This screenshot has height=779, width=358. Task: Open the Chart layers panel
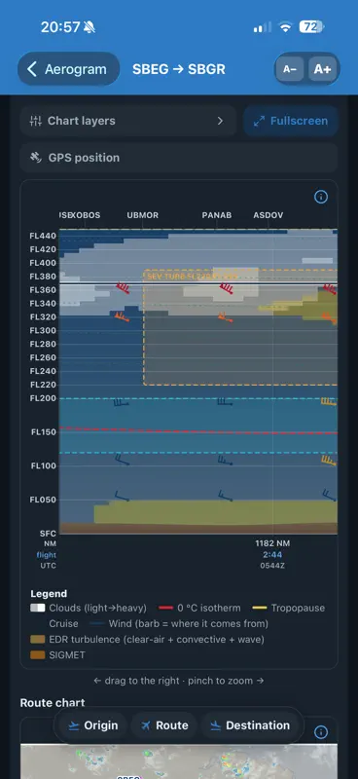[127, 121]
